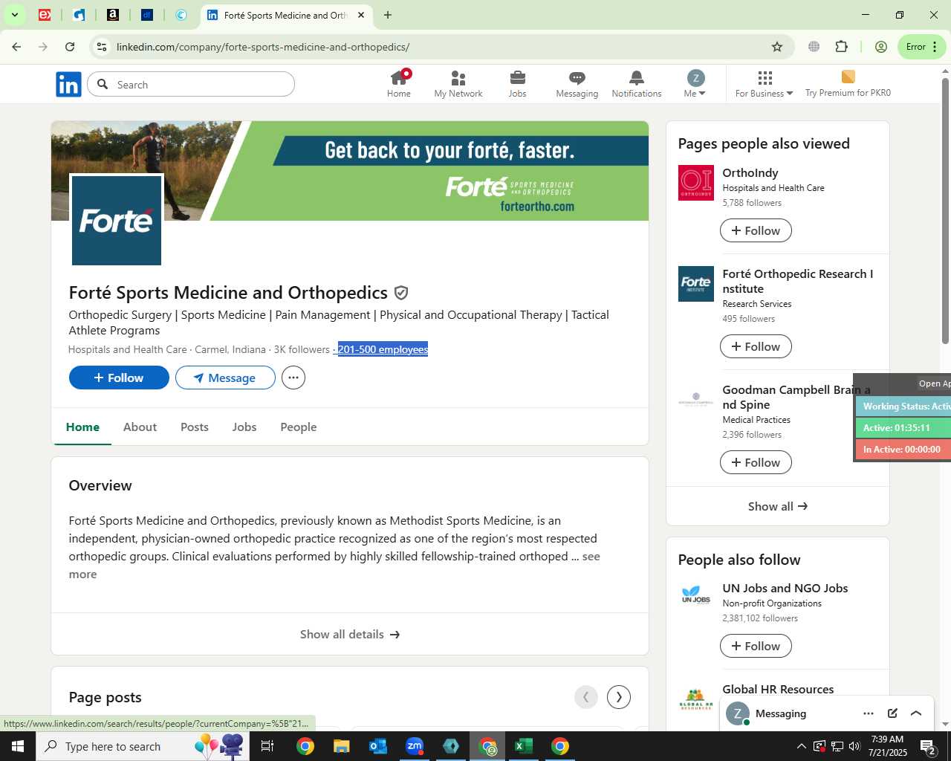Open messaging panel options dots
Viewport: 951px width, 761px height.
869,713
